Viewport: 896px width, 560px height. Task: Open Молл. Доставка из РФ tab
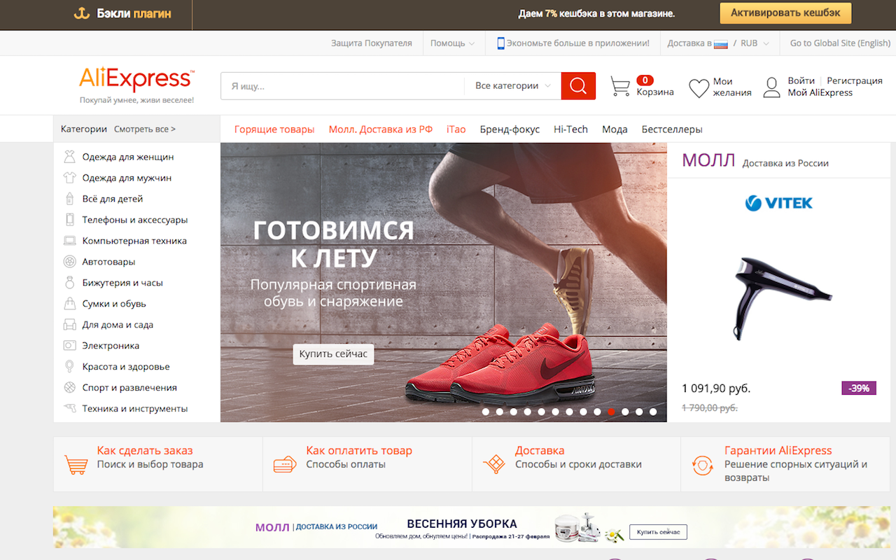381,129
